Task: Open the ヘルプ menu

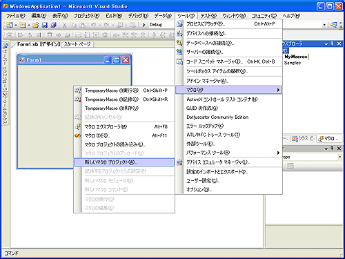Action: click(291, 16)
